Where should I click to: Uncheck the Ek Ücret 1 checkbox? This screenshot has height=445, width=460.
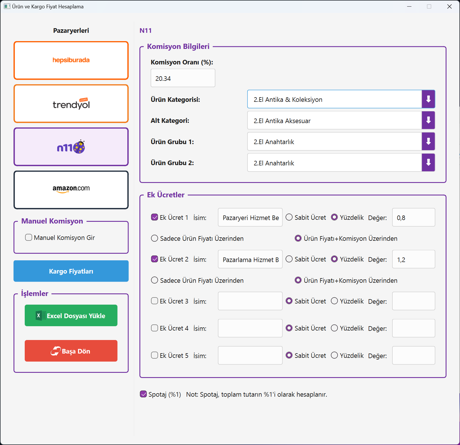click(x=154, y=217)
